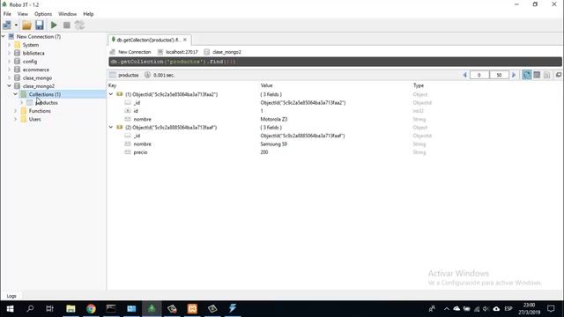564x317 pixels.
Task: Collapse the clase_mongo2 database
Action: [x=10, y=86]
